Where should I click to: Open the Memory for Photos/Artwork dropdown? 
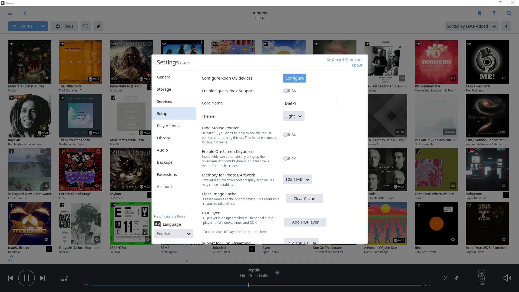(297, 179)
